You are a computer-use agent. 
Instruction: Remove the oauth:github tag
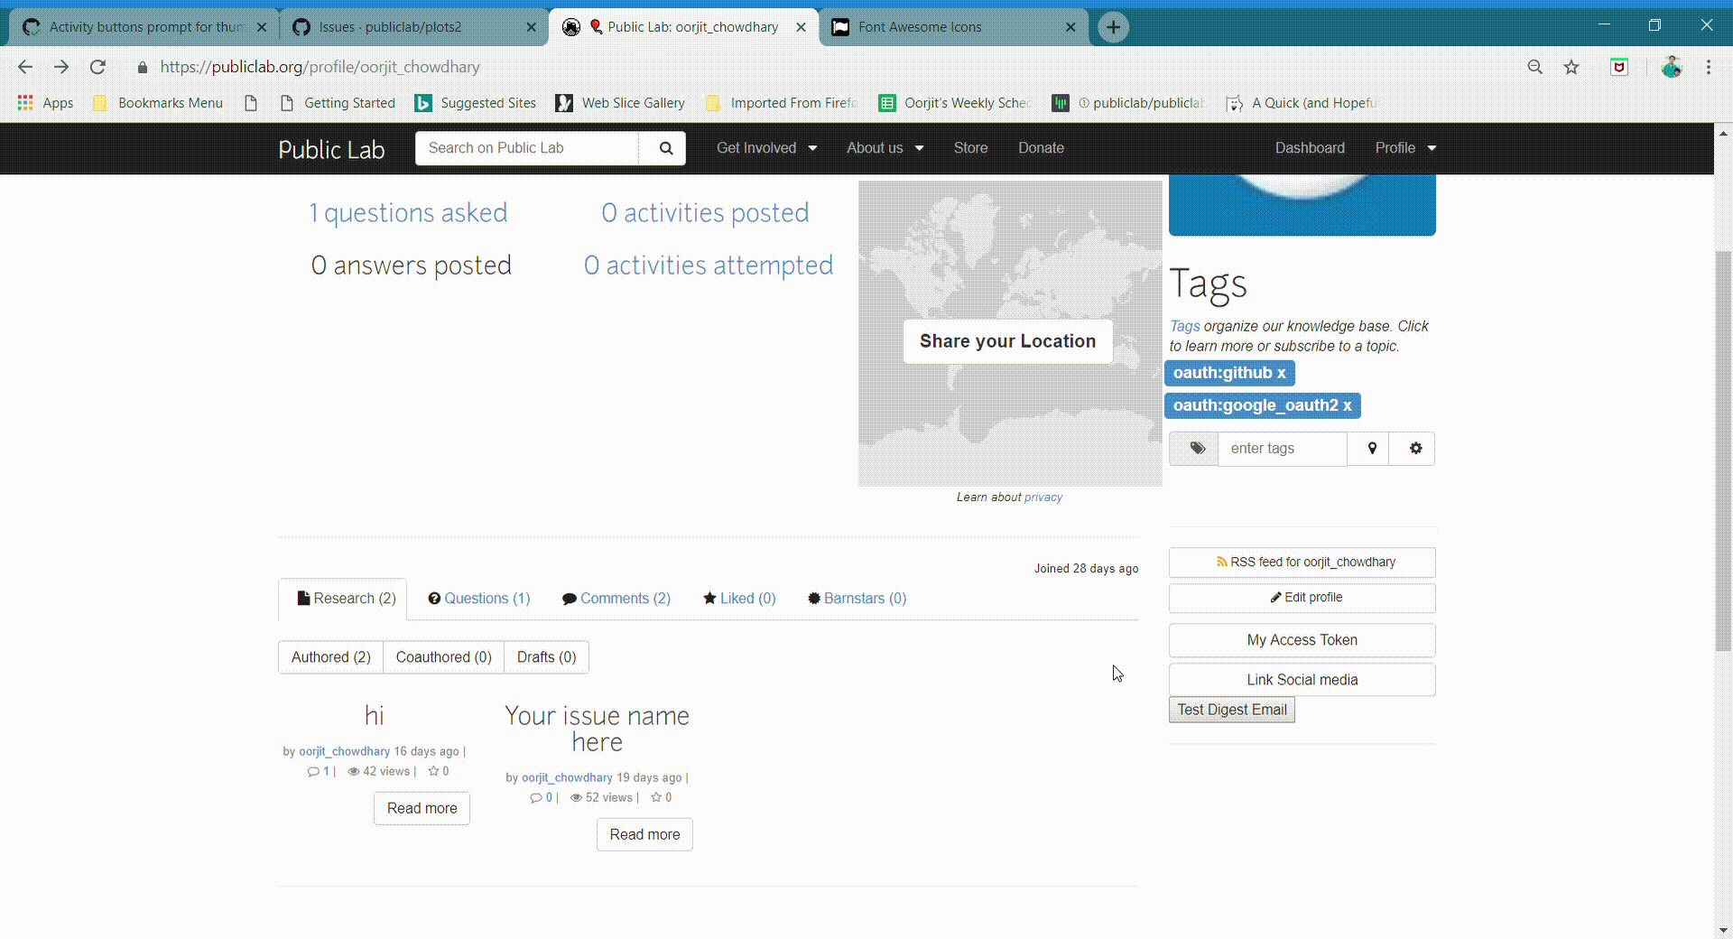coord(1281,373)
